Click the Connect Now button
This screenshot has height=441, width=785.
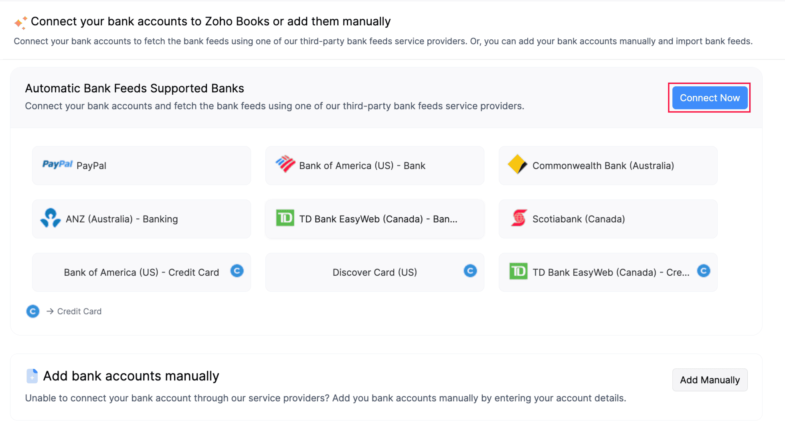(709, 98)
